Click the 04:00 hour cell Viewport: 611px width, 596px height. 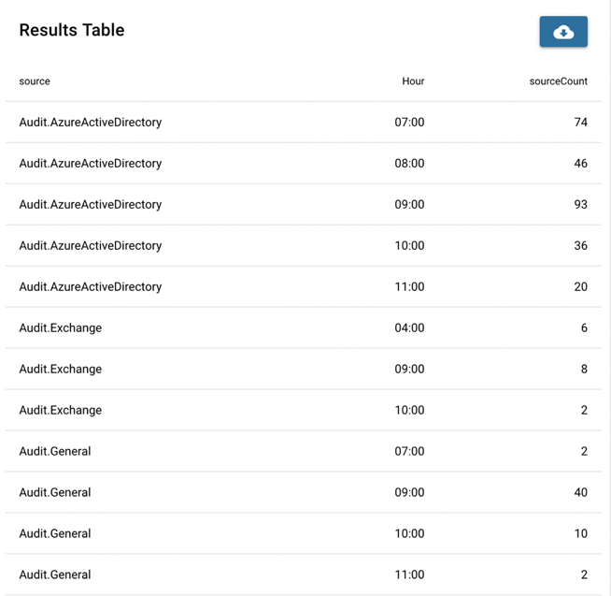[409, 327]
